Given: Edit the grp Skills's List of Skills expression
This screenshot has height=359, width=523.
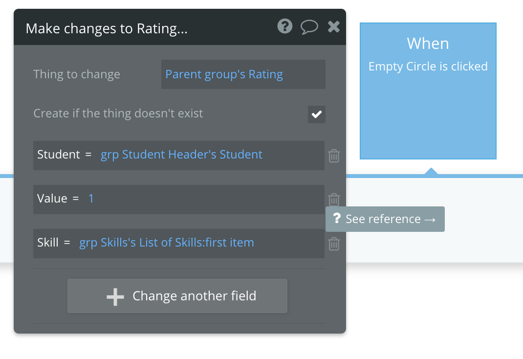Looking at the screenshot, I should tap(167, 243).
